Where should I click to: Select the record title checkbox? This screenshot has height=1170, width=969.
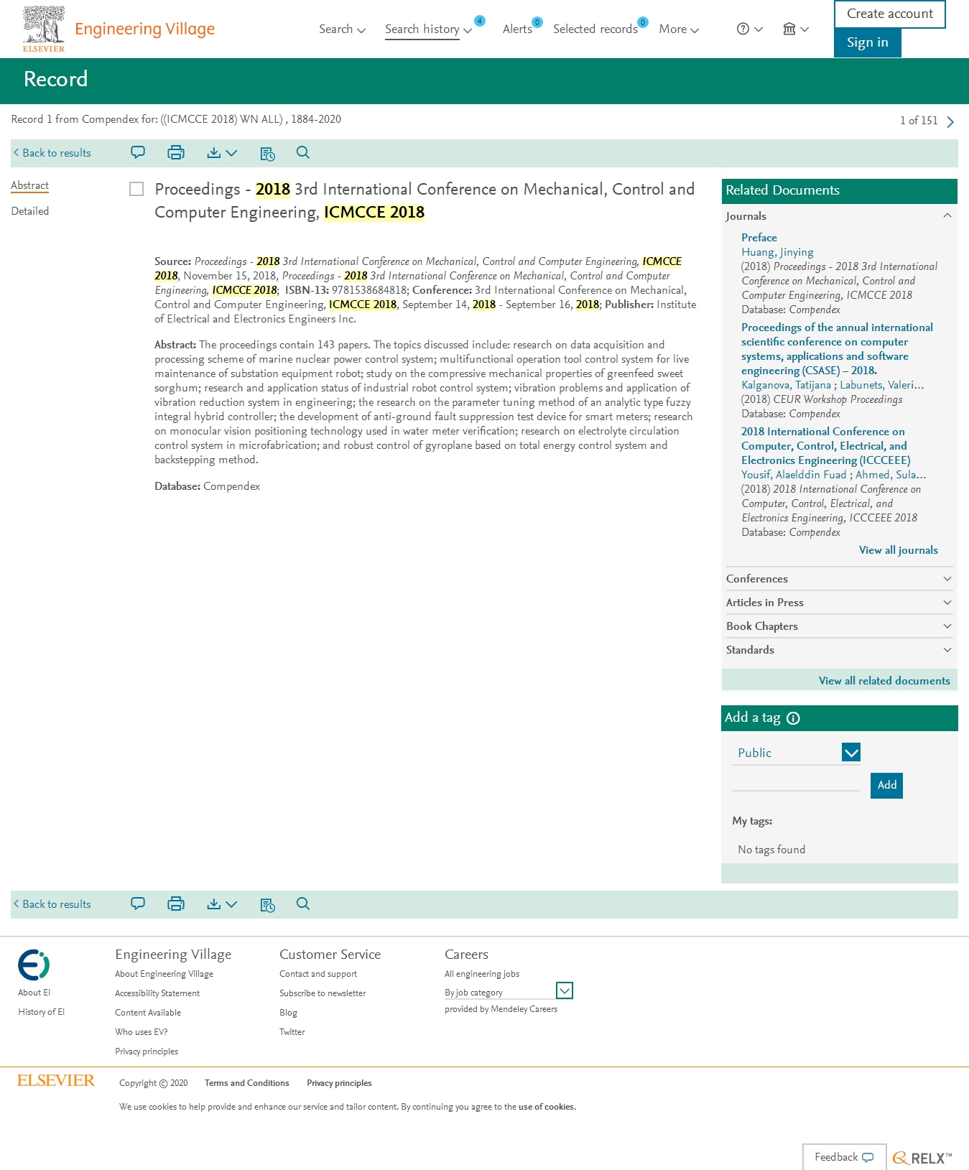pos(136,189)
